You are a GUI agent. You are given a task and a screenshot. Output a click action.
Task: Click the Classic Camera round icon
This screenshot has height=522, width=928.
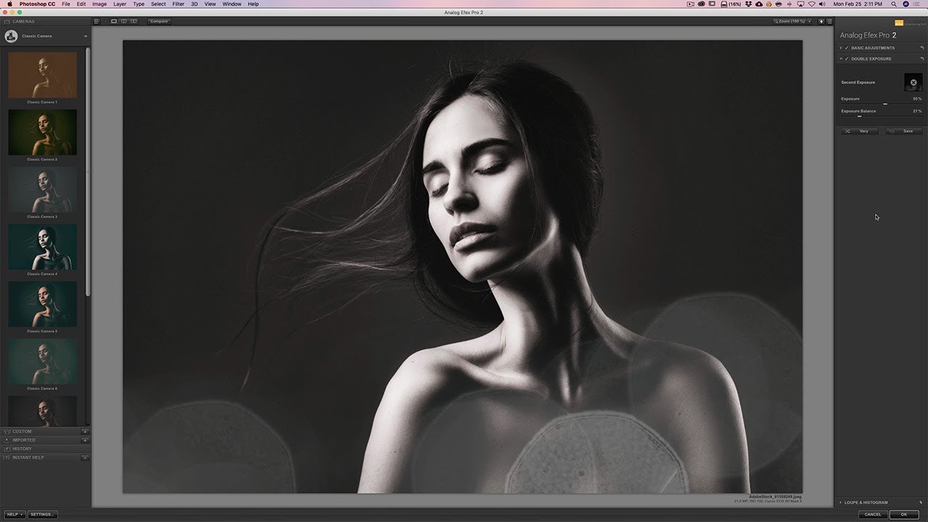[x=10, y=36]
